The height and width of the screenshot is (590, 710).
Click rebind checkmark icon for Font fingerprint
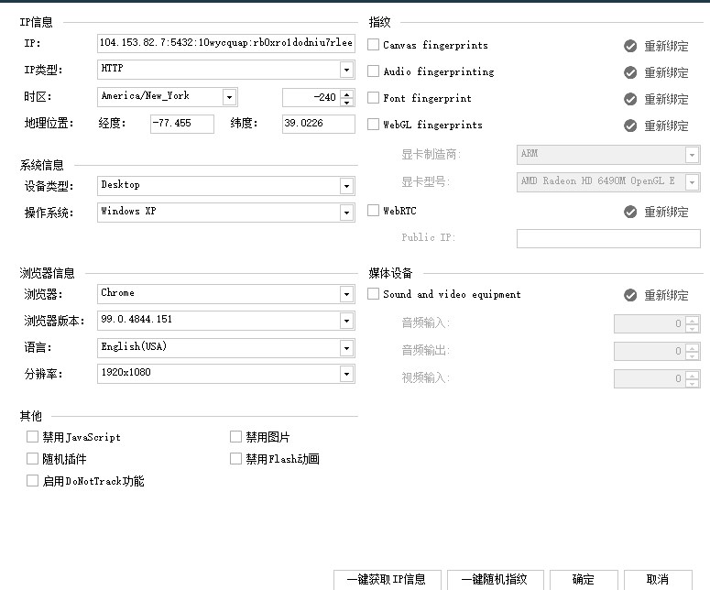[x=630, y=99]
